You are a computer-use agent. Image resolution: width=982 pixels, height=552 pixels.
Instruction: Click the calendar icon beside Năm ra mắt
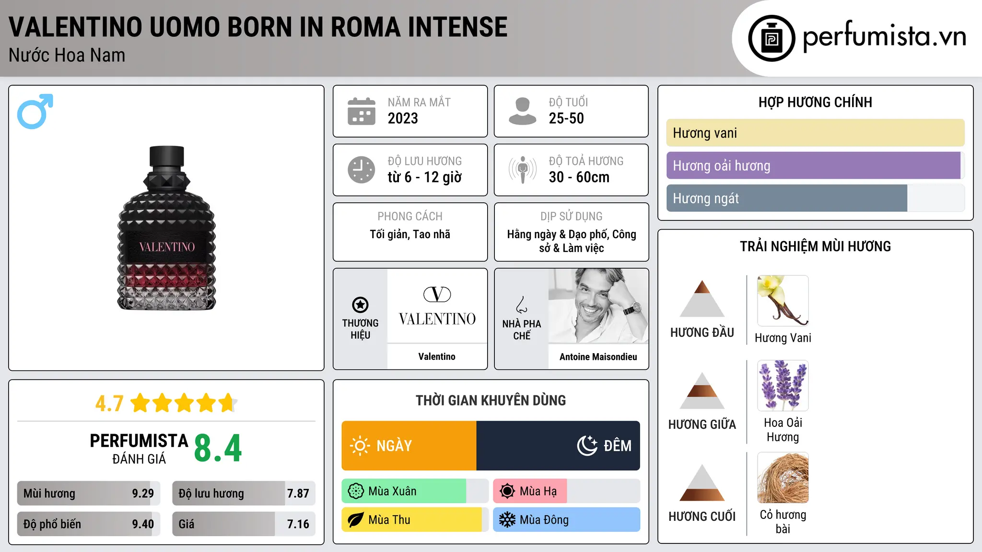pos(362,111)
